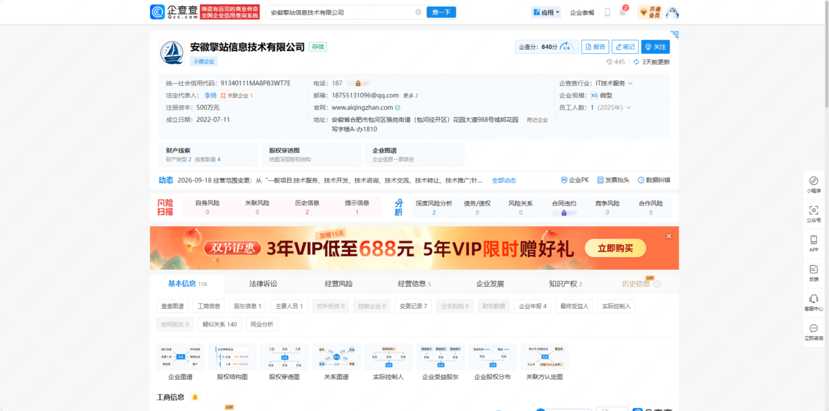Viewport: 829px width, 411px height.
Task: Select the 变更记录 7 filter chip
Action: 413,306
